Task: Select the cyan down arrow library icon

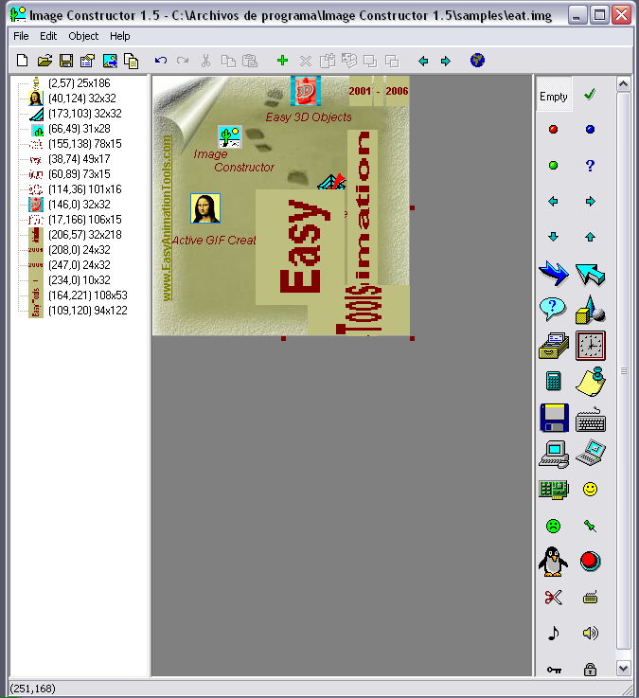Action: click(x=553, y=237)
